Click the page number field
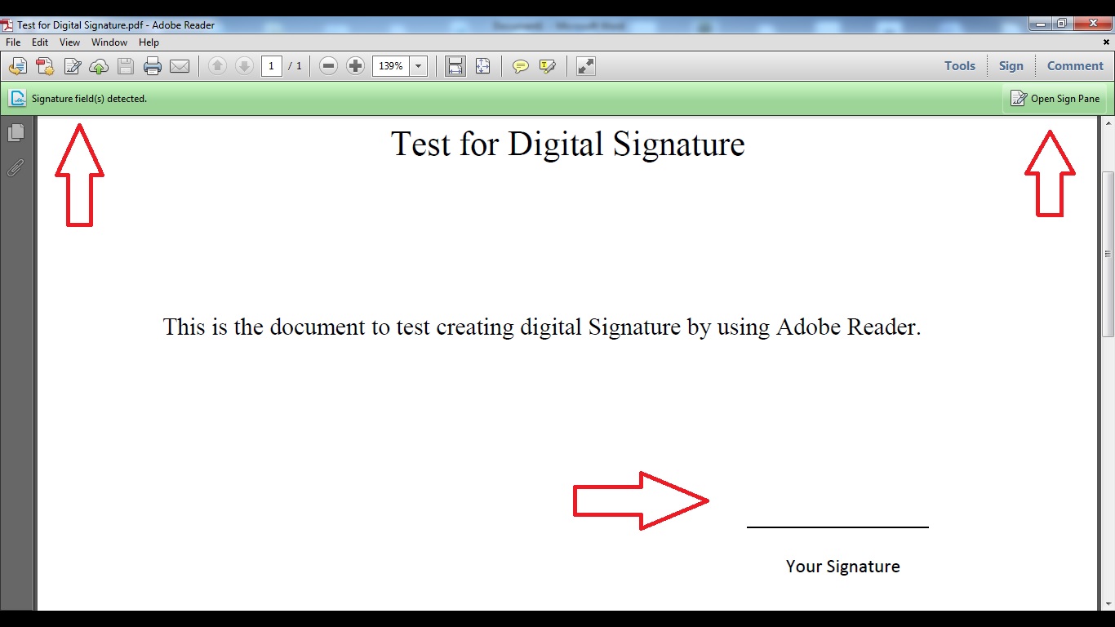The width and height of the screenshot is (1115, 627). click(272, 66)
